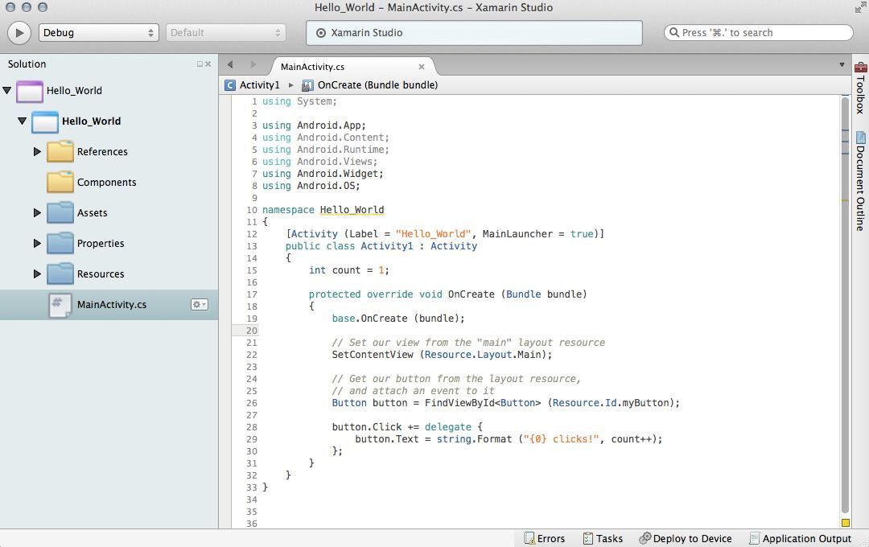The width and height of the screenshot is (869, 547).
Task: Collapse the Hello_World solution node
Action: [7, 90]
